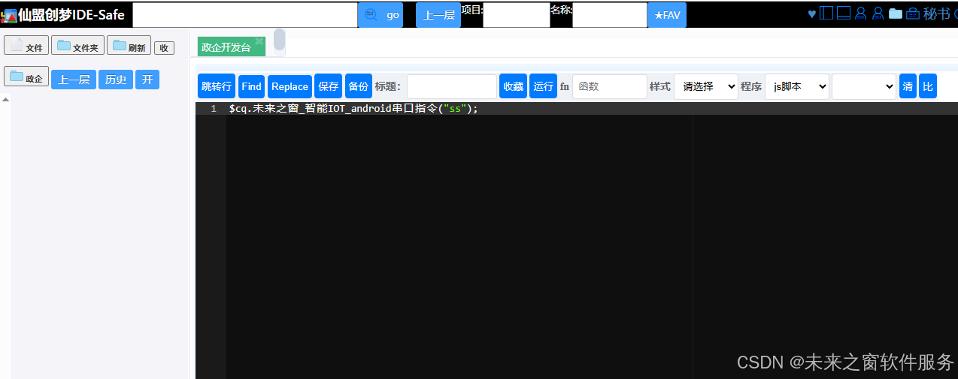Click the 开 button in sidebar
Viewport: 958px width, 379px height.
[x=147, y=80]
